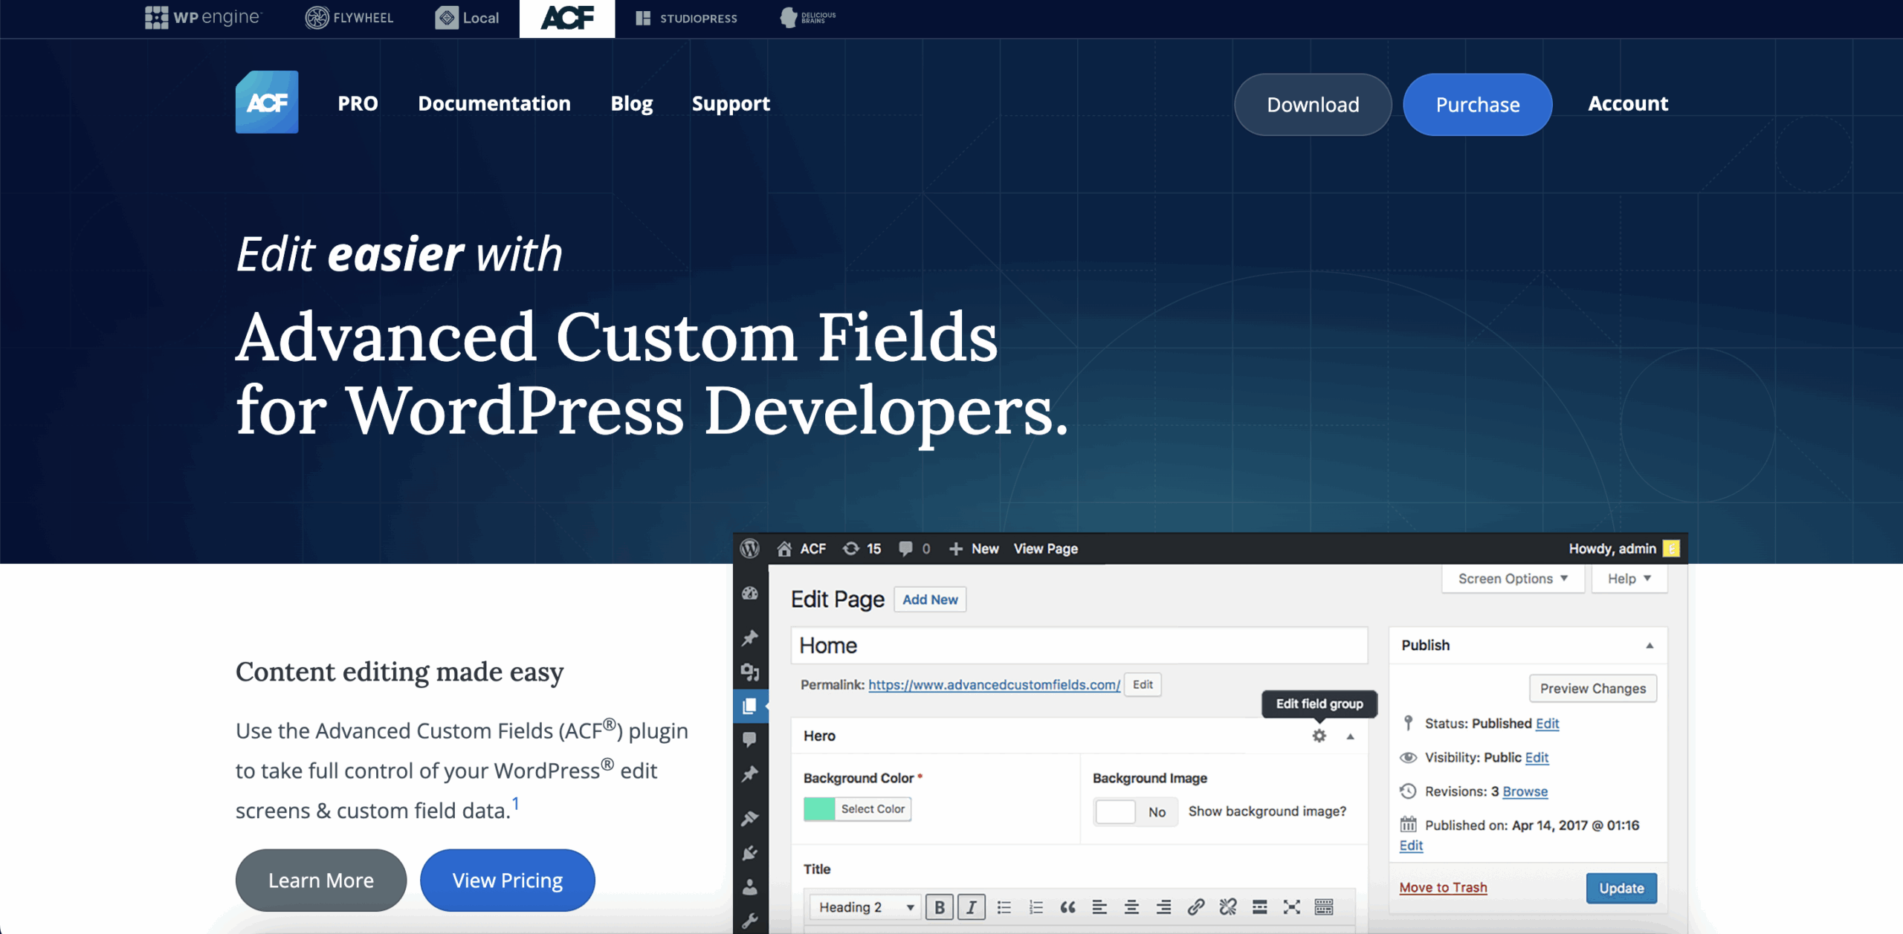Switch to the Local brand tab
The image size is (1903, 934).
[x=467, y=17]
